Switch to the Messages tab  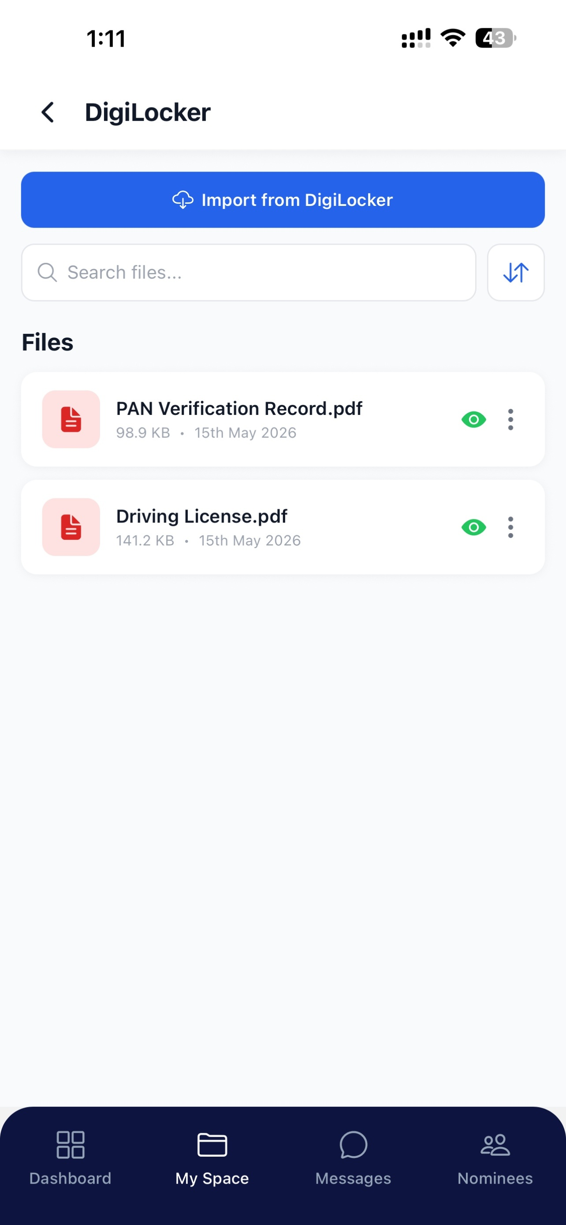click(353, 1158)
